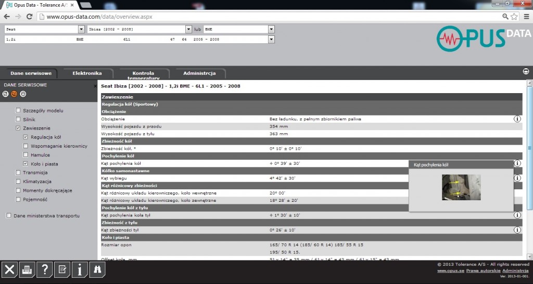Image resolution: width=533 pixels, height=284 pixels.
Task: Open the Administrcja tab
Action: (199, 73)
